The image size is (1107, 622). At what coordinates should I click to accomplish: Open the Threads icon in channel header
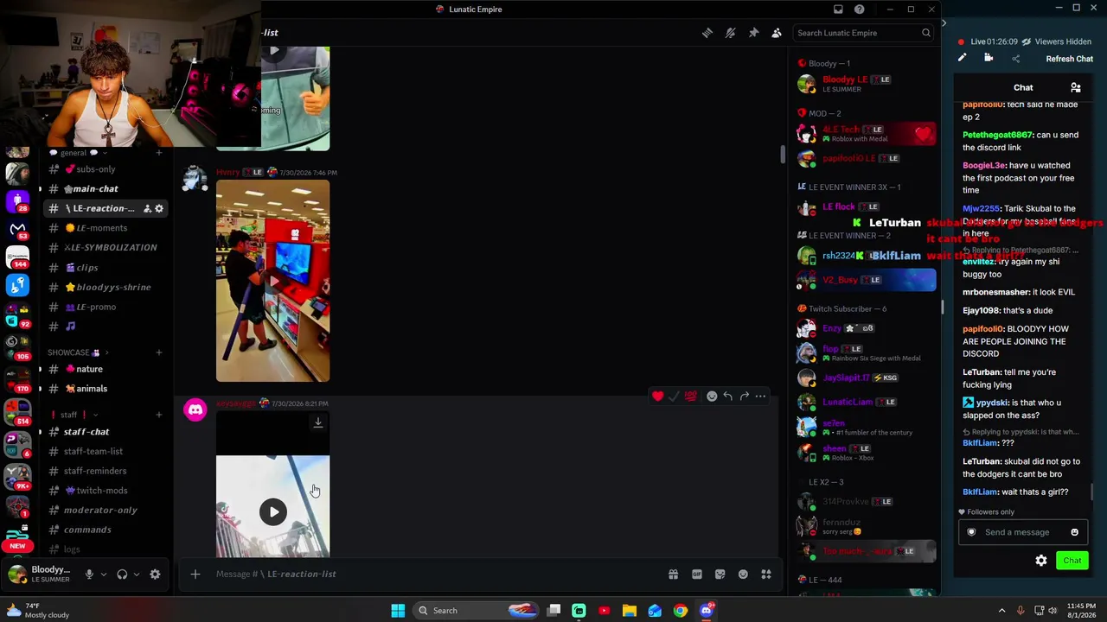pyautogui.click(x=707, y=33)
